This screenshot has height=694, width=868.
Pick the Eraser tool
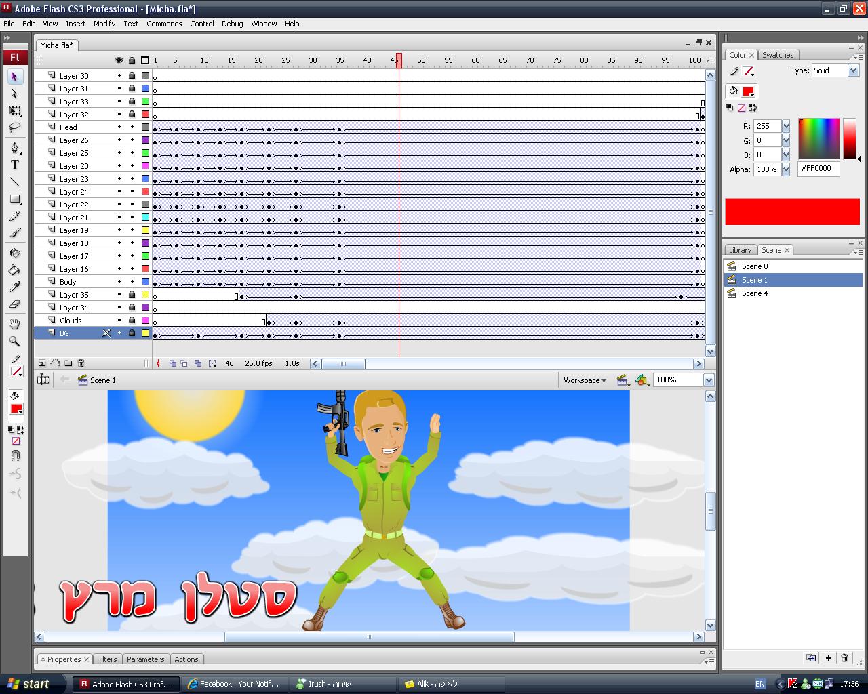(14, 304)
